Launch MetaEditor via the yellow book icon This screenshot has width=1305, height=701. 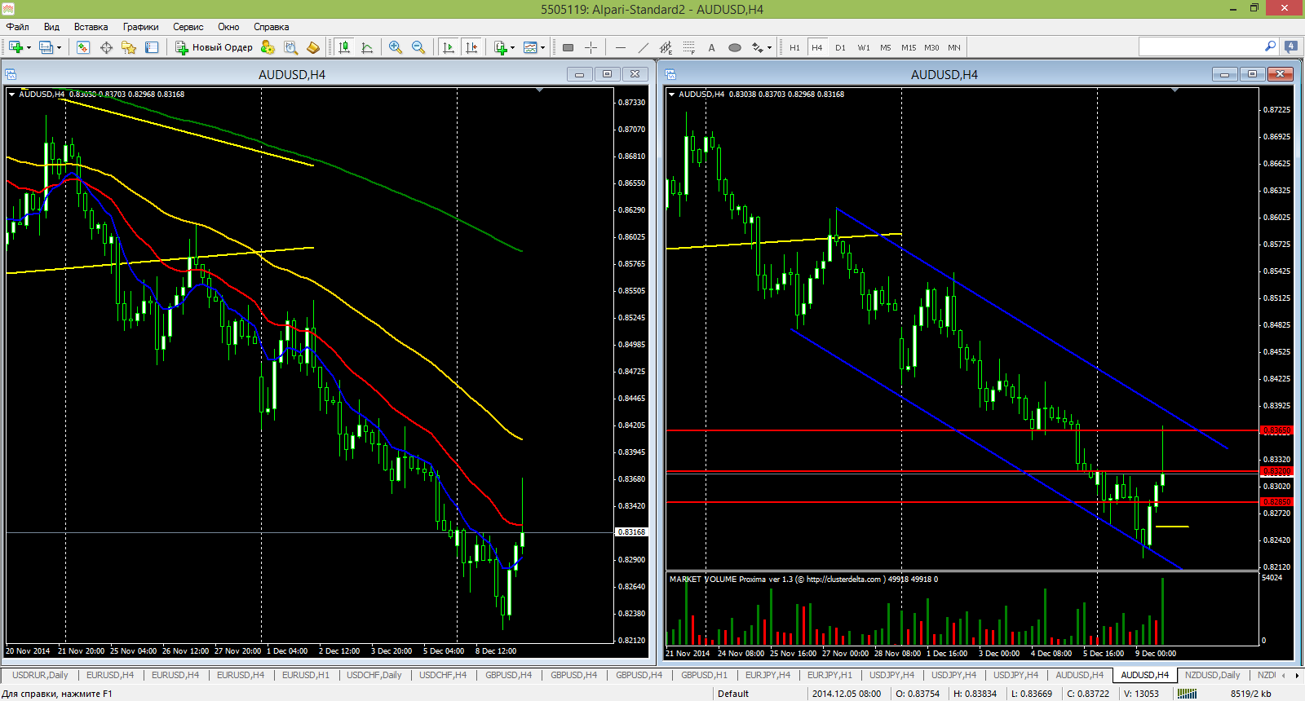313,47
